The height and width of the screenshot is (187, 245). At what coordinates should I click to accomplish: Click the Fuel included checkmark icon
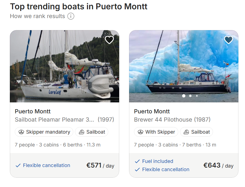pyautogui.click(x=137, y=161)
